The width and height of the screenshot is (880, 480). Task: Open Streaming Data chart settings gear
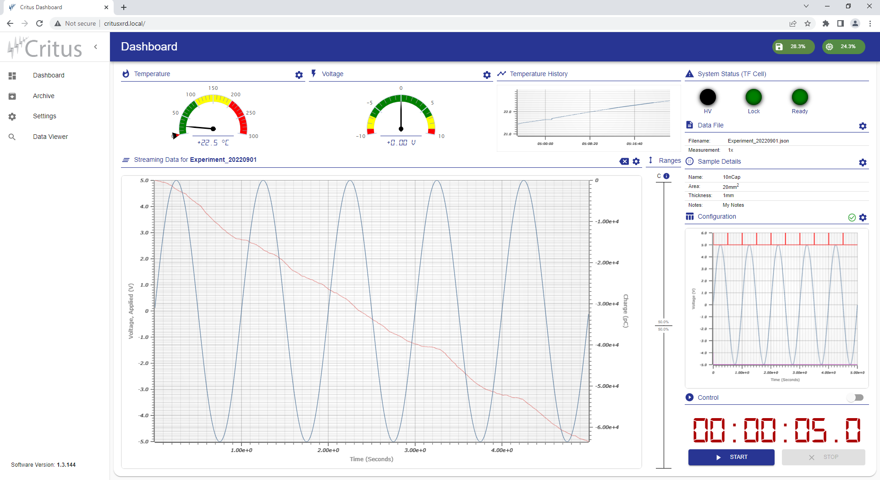coord(636,161)
